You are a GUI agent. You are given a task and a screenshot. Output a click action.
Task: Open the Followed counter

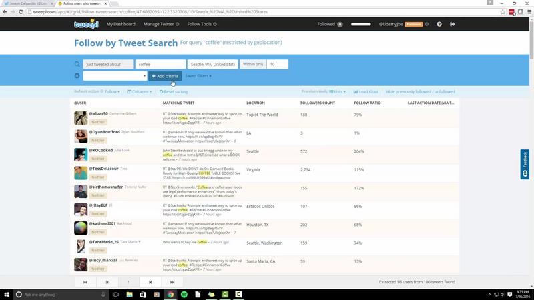pyautogui.click(x=330, y=24)
